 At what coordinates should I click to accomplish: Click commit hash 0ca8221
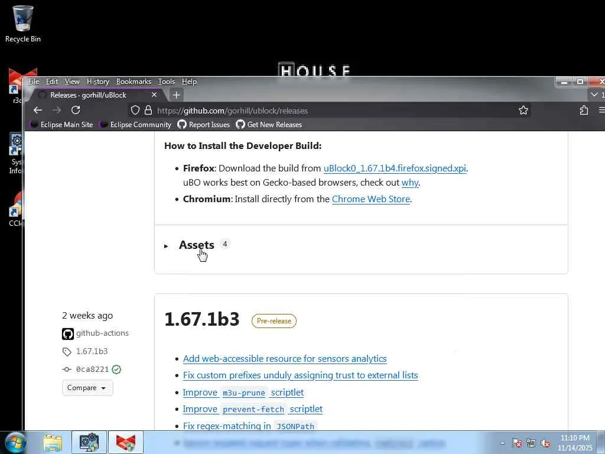coord(93,369)
